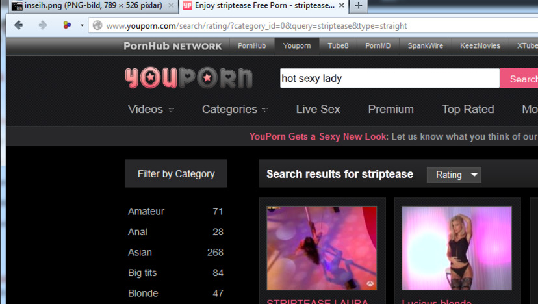Open the Rating sort dropdown

(454, 175)
